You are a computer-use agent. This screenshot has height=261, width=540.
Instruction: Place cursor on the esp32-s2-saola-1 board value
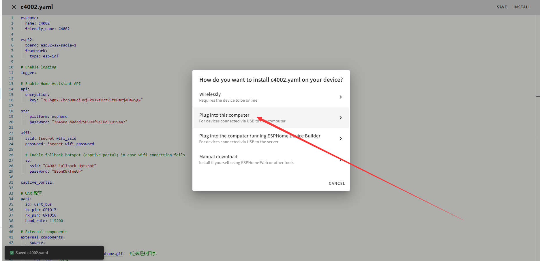pyautogui.click(x=58, y=45)
